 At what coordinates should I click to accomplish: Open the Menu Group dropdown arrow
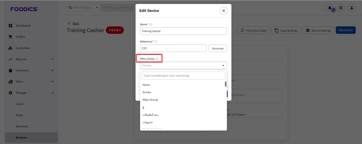coord(223,66)
